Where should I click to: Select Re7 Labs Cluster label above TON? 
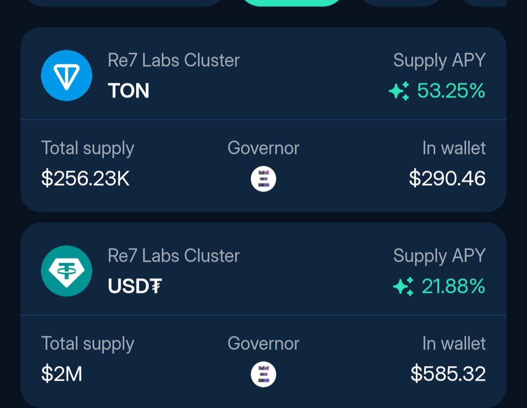point(173,60)
